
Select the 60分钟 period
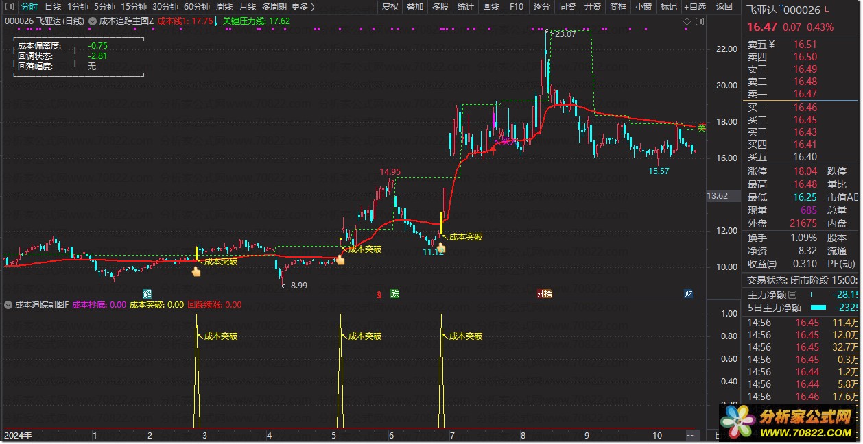click(x=197, y=7)
